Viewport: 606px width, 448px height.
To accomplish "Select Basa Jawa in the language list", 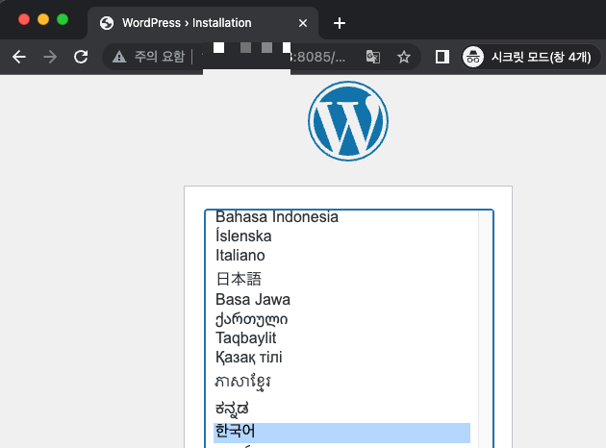I will (x=342, y=299).
